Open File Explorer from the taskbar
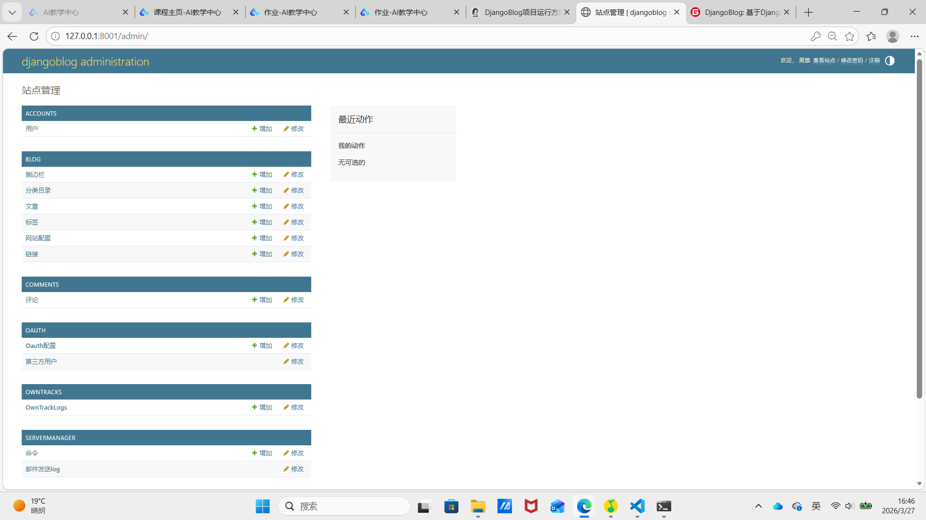 tap(478, 507)
